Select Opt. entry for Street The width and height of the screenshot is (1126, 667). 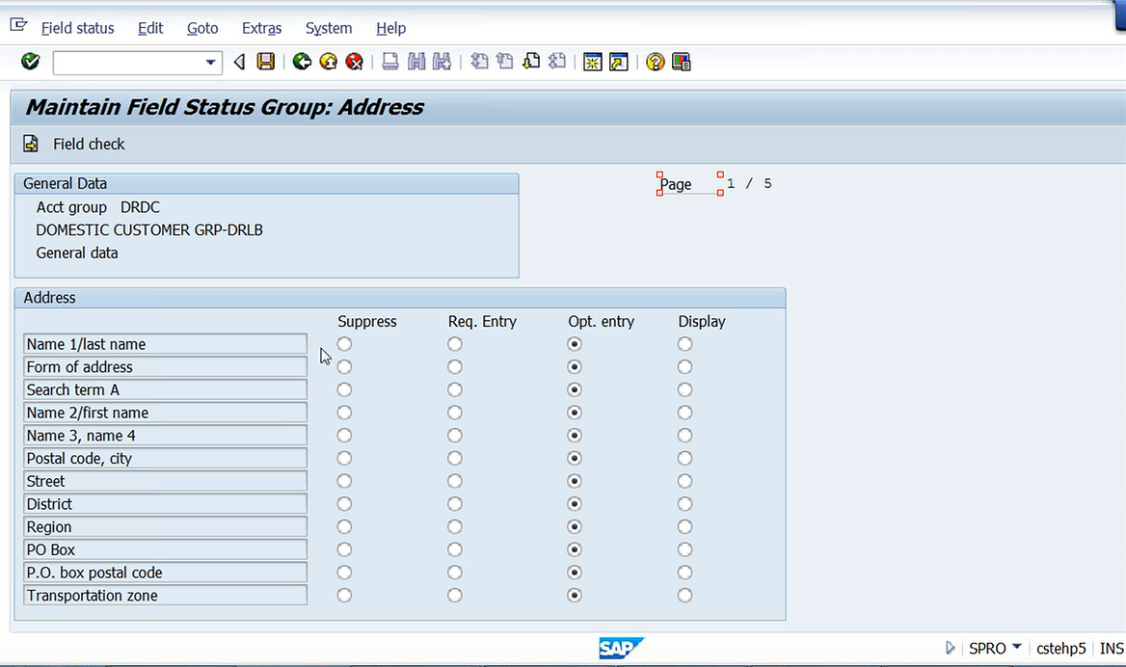(x=575, y=481)
